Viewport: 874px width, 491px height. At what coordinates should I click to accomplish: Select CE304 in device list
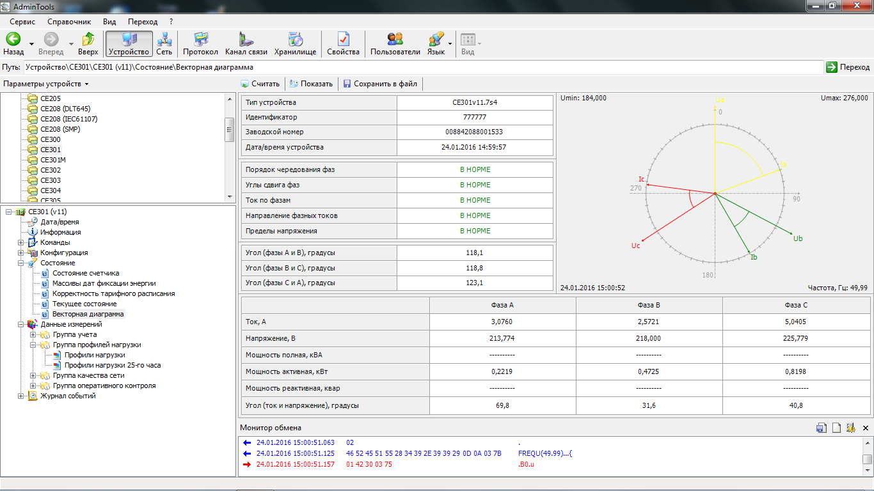click(51, 191)
